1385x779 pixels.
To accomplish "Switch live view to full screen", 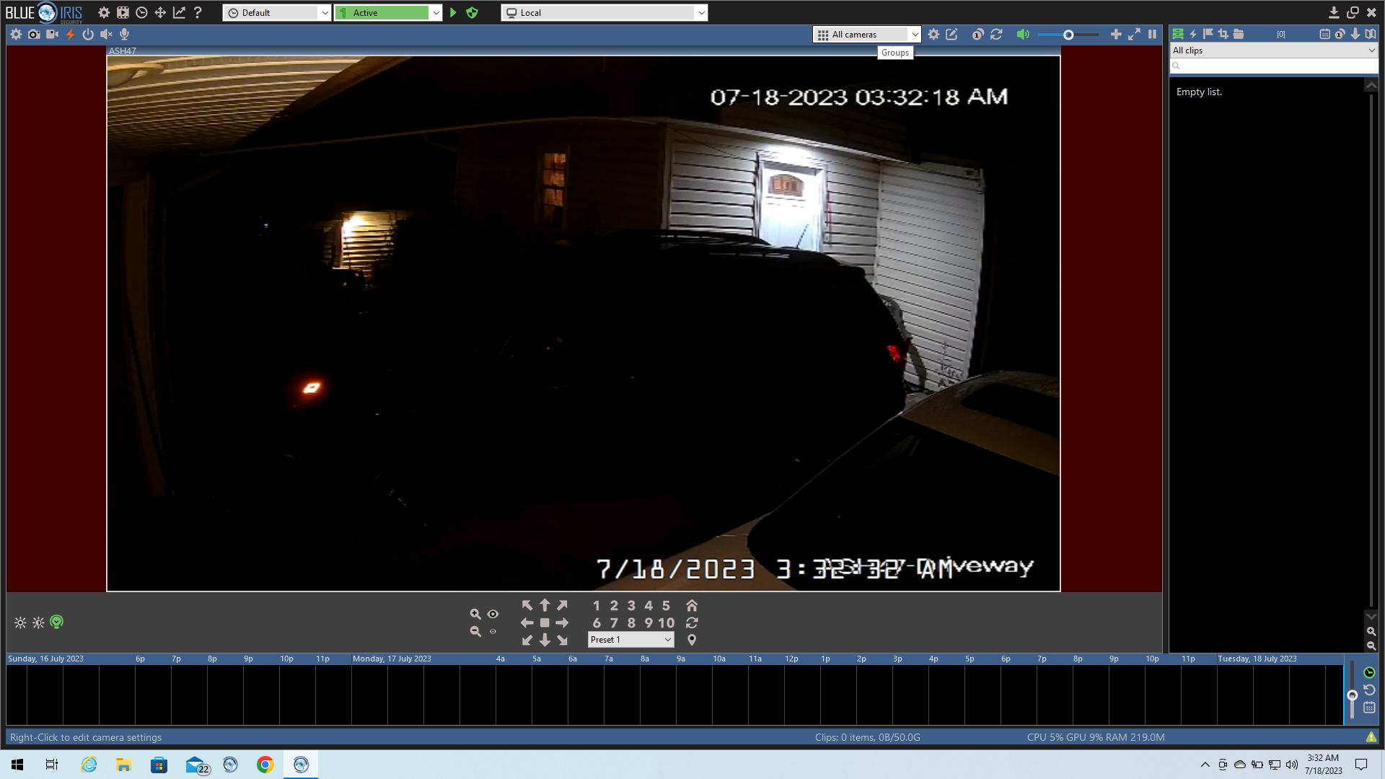I will [x=1134, y=34].
